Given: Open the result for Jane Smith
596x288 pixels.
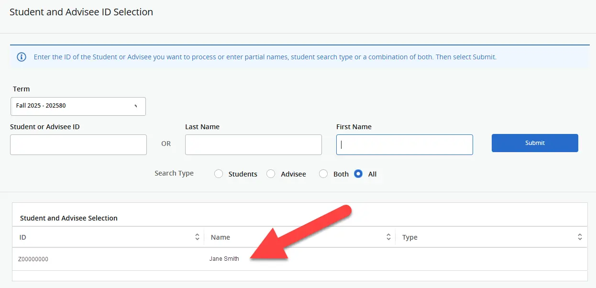Looking at the screenshot, I should click(224, 259).
